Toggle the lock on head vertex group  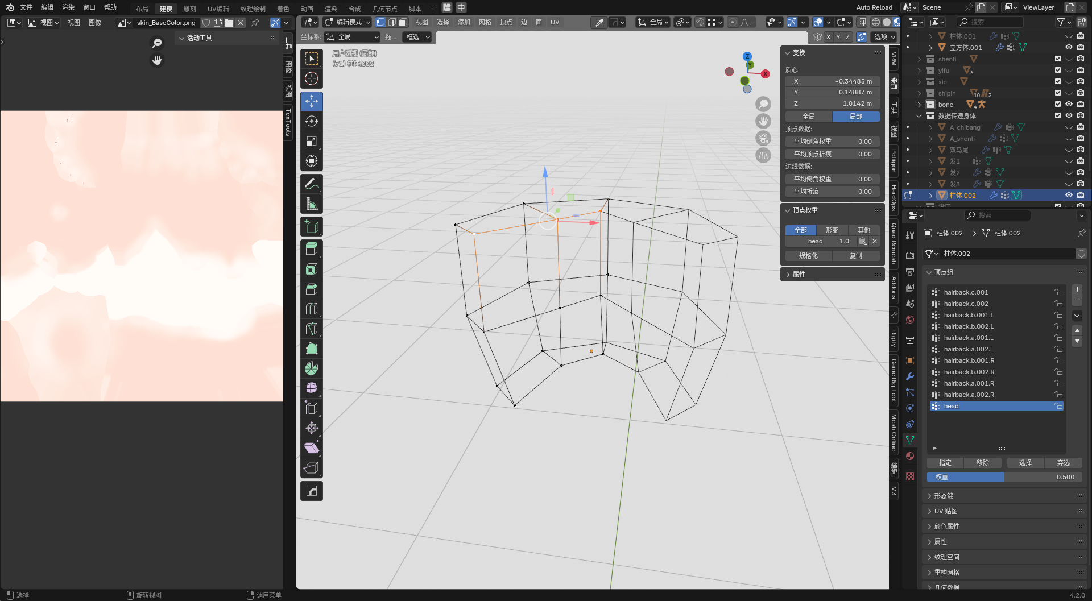tap(1058, 406)
